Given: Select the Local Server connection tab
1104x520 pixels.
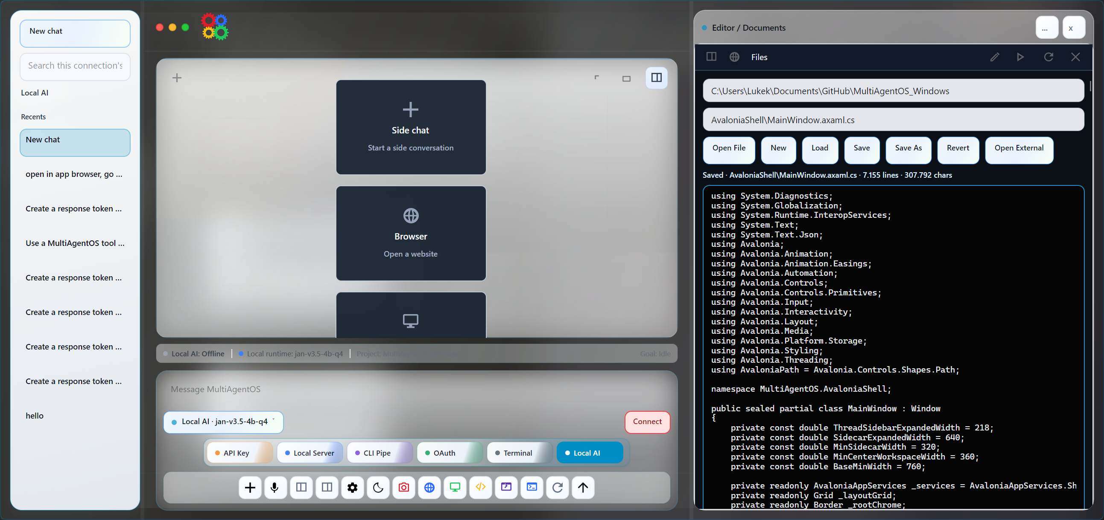Looking at the screenshot, I should (x=310, y=453).
